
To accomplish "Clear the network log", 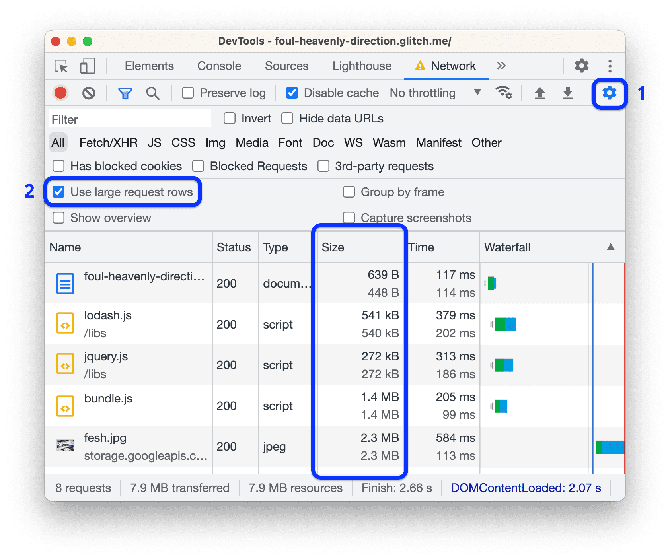I will [x=89, y=93].
